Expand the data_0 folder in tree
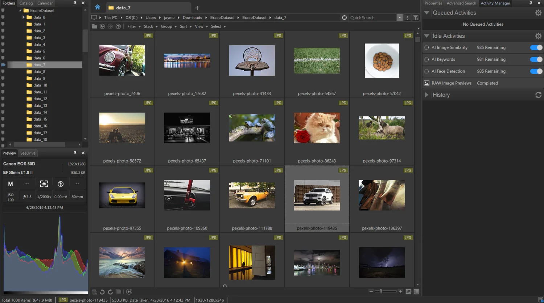Image resolution: width=544 pixels, height=303 pixels. [x=24, y=17]
